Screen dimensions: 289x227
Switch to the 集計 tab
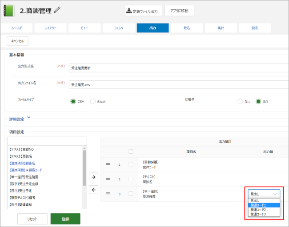point(221,28)
